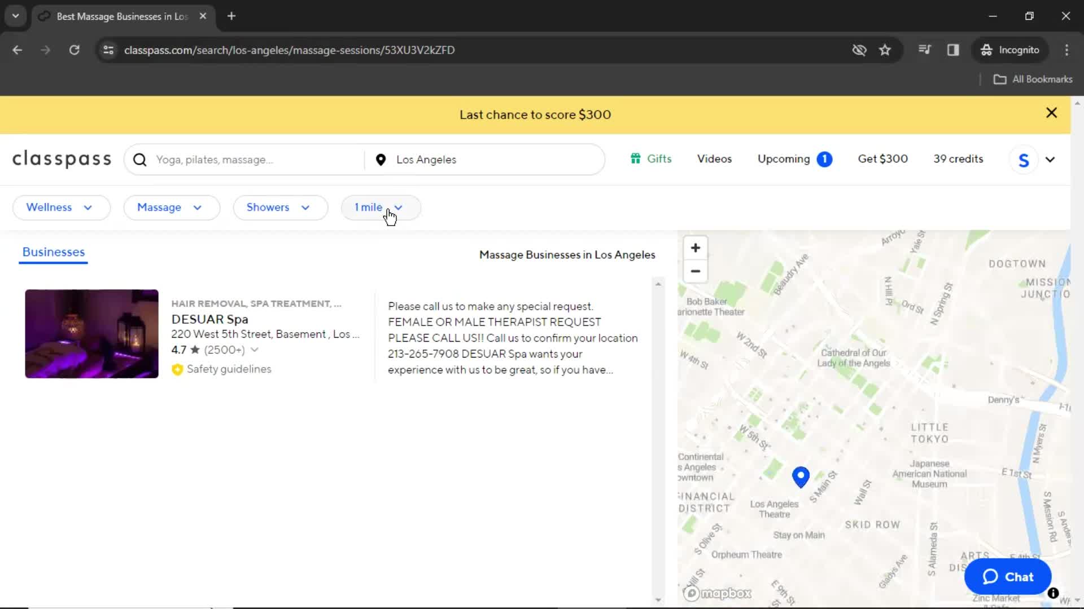Screen dimensions: 1084x609
Task: Click the map attribution info icon
Action: (x=1053, y=593)
